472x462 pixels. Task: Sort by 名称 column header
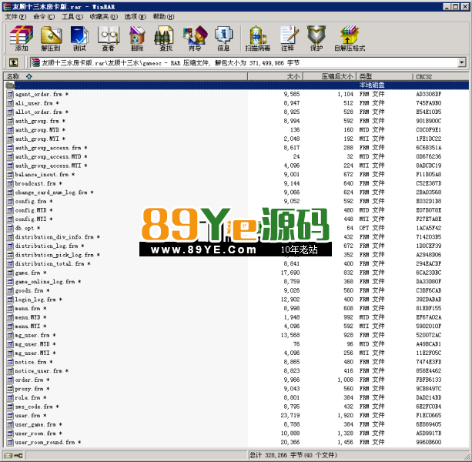[x=14, y=76]
